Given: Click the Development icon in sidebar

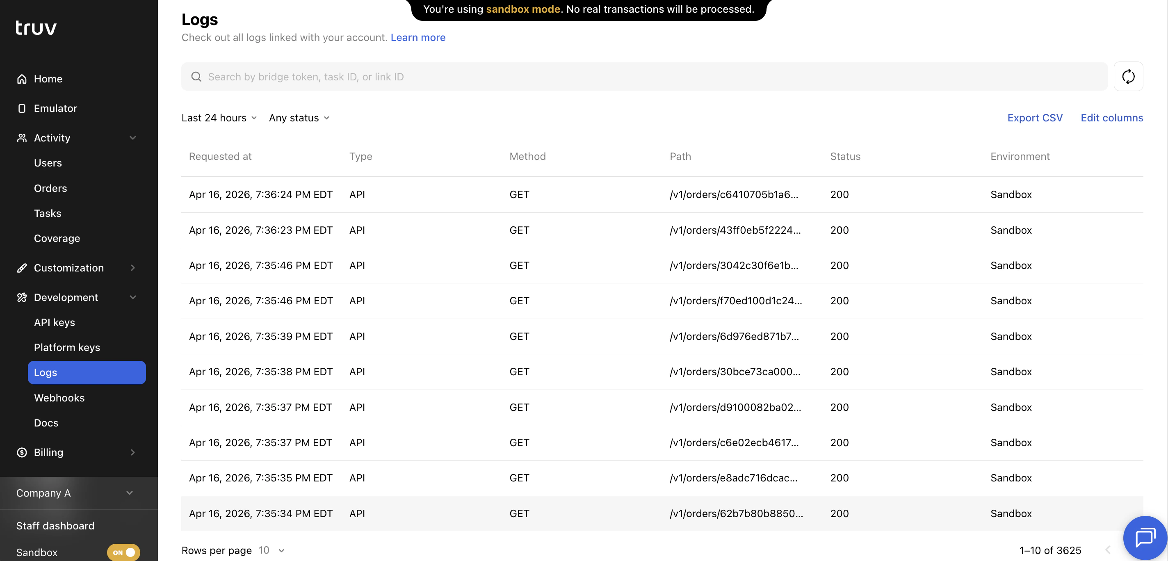Looking at the screenshot, I should 21,297.
